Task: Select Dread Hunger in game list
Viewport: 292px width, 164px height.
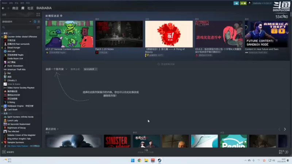Action: pyautogui.click(x=14, y=48)
